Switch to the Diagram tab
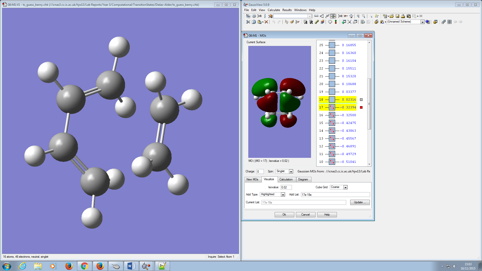The height and width of the screenshot is (271, 482). (303, 179)
